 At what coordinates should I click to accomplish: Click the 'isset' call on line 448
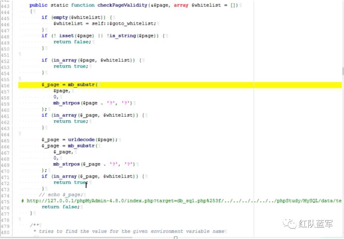tap(66, 36)
